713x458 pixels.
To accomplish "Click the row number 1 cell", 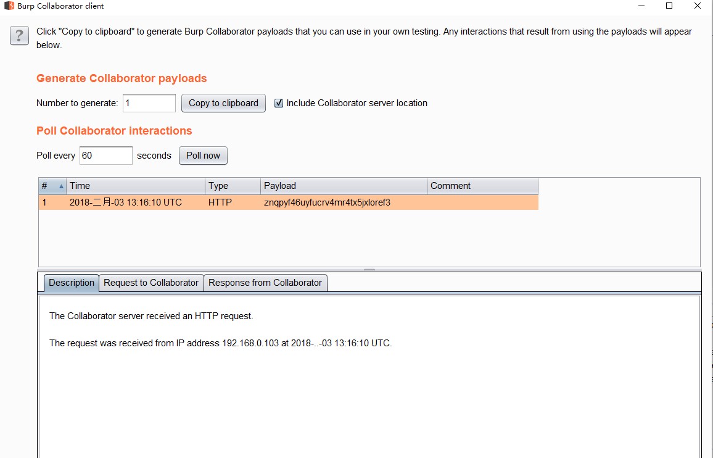I will 53,202.
